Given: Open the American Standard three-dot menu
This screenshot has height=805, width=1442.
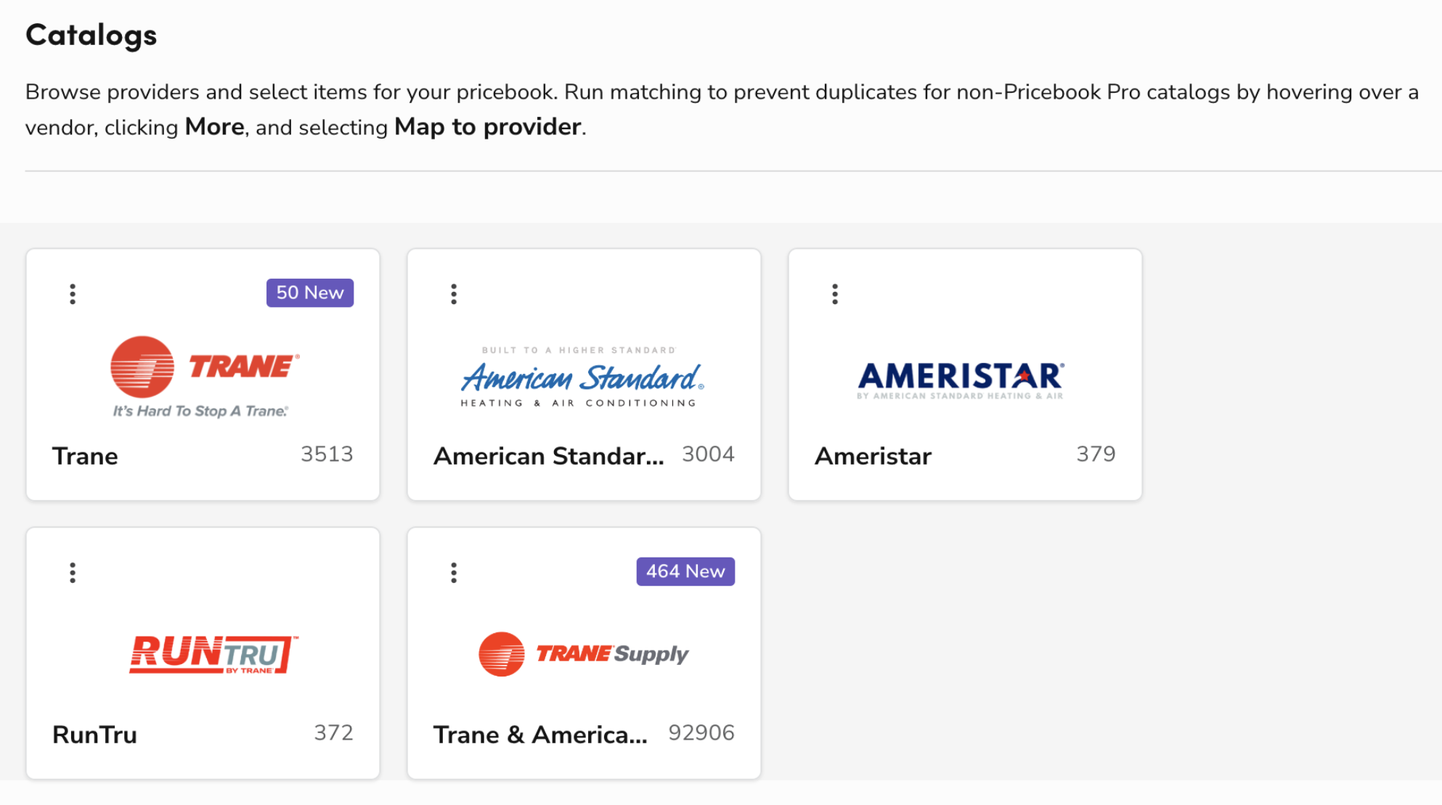Looking at the screenshot, I should coord(454,293).
